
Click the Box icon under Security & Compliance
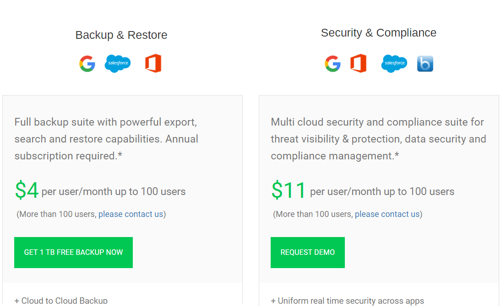pos(425,63)
